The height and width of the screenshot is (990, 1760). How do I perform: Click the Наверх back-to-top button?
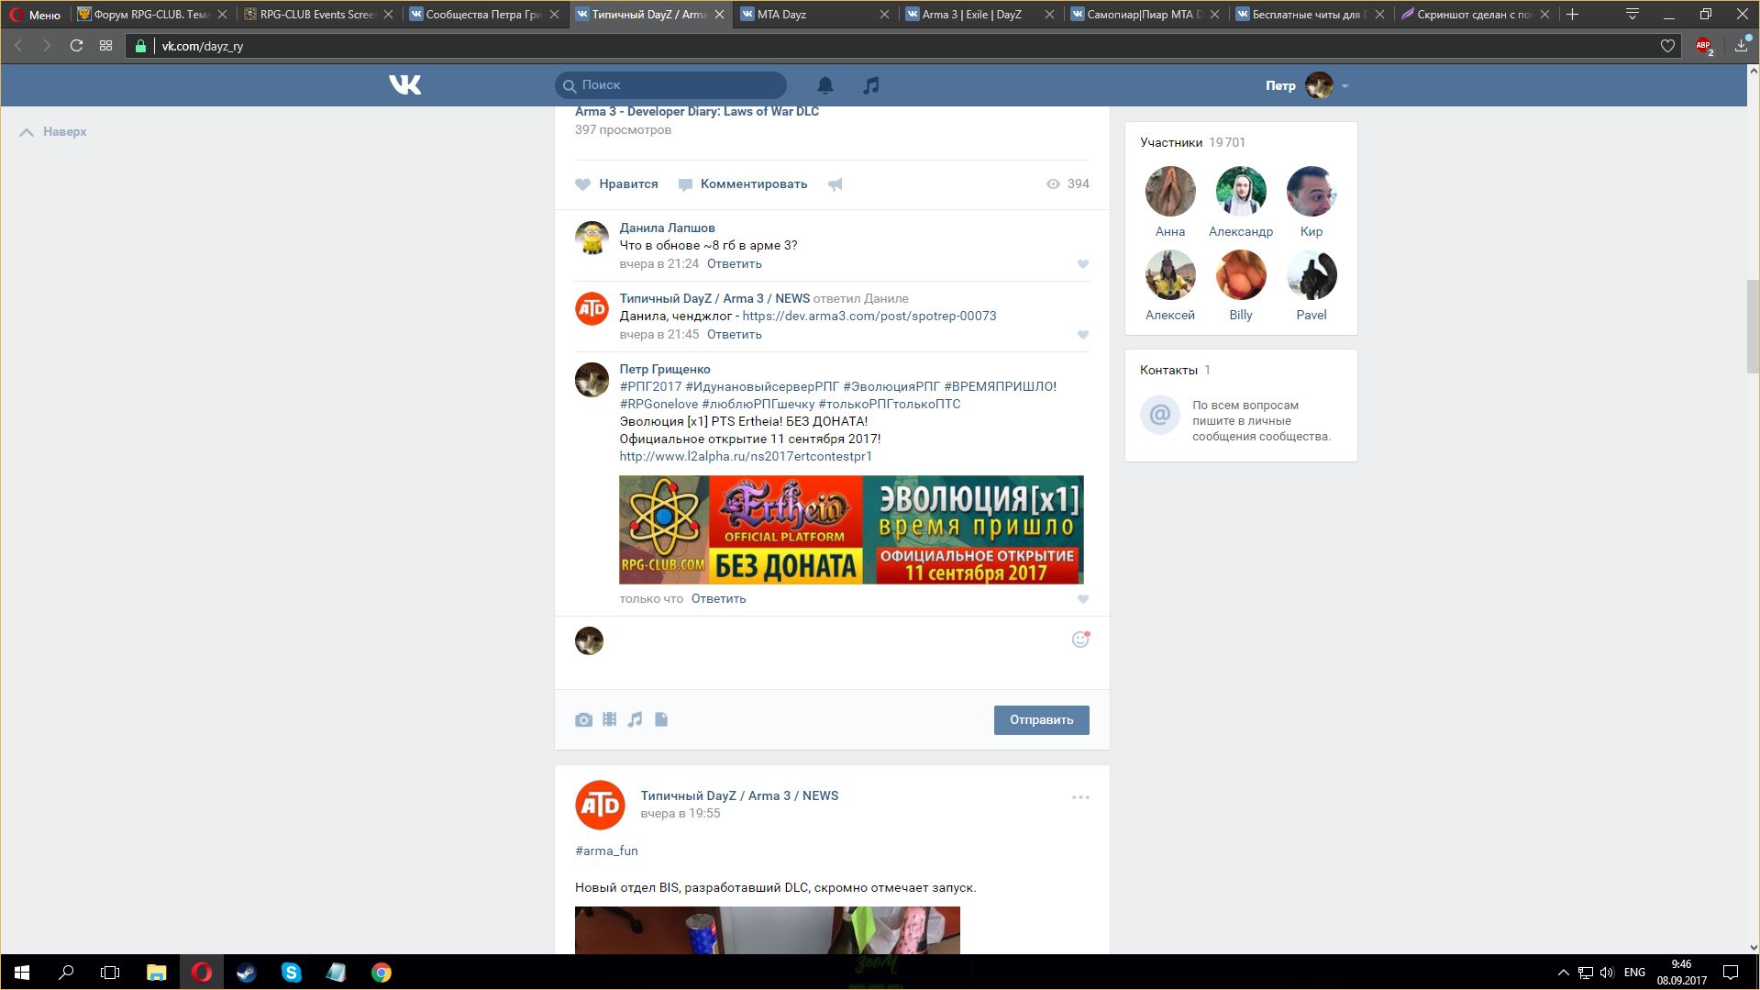53,132
